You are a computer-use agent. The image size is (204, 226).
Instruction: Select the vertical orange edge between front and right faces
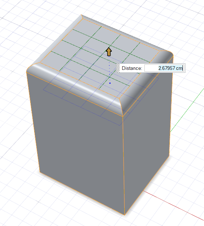click(124, 166)
